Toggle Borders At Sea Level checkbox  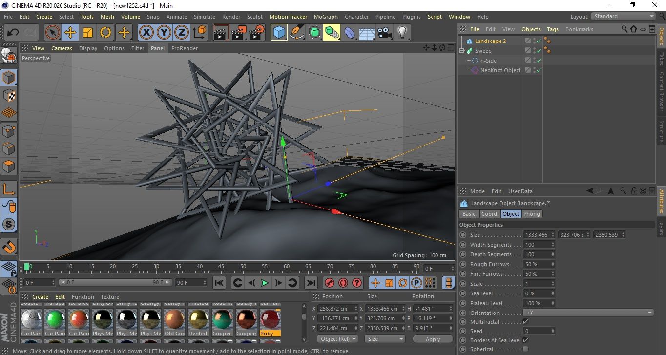525,340
